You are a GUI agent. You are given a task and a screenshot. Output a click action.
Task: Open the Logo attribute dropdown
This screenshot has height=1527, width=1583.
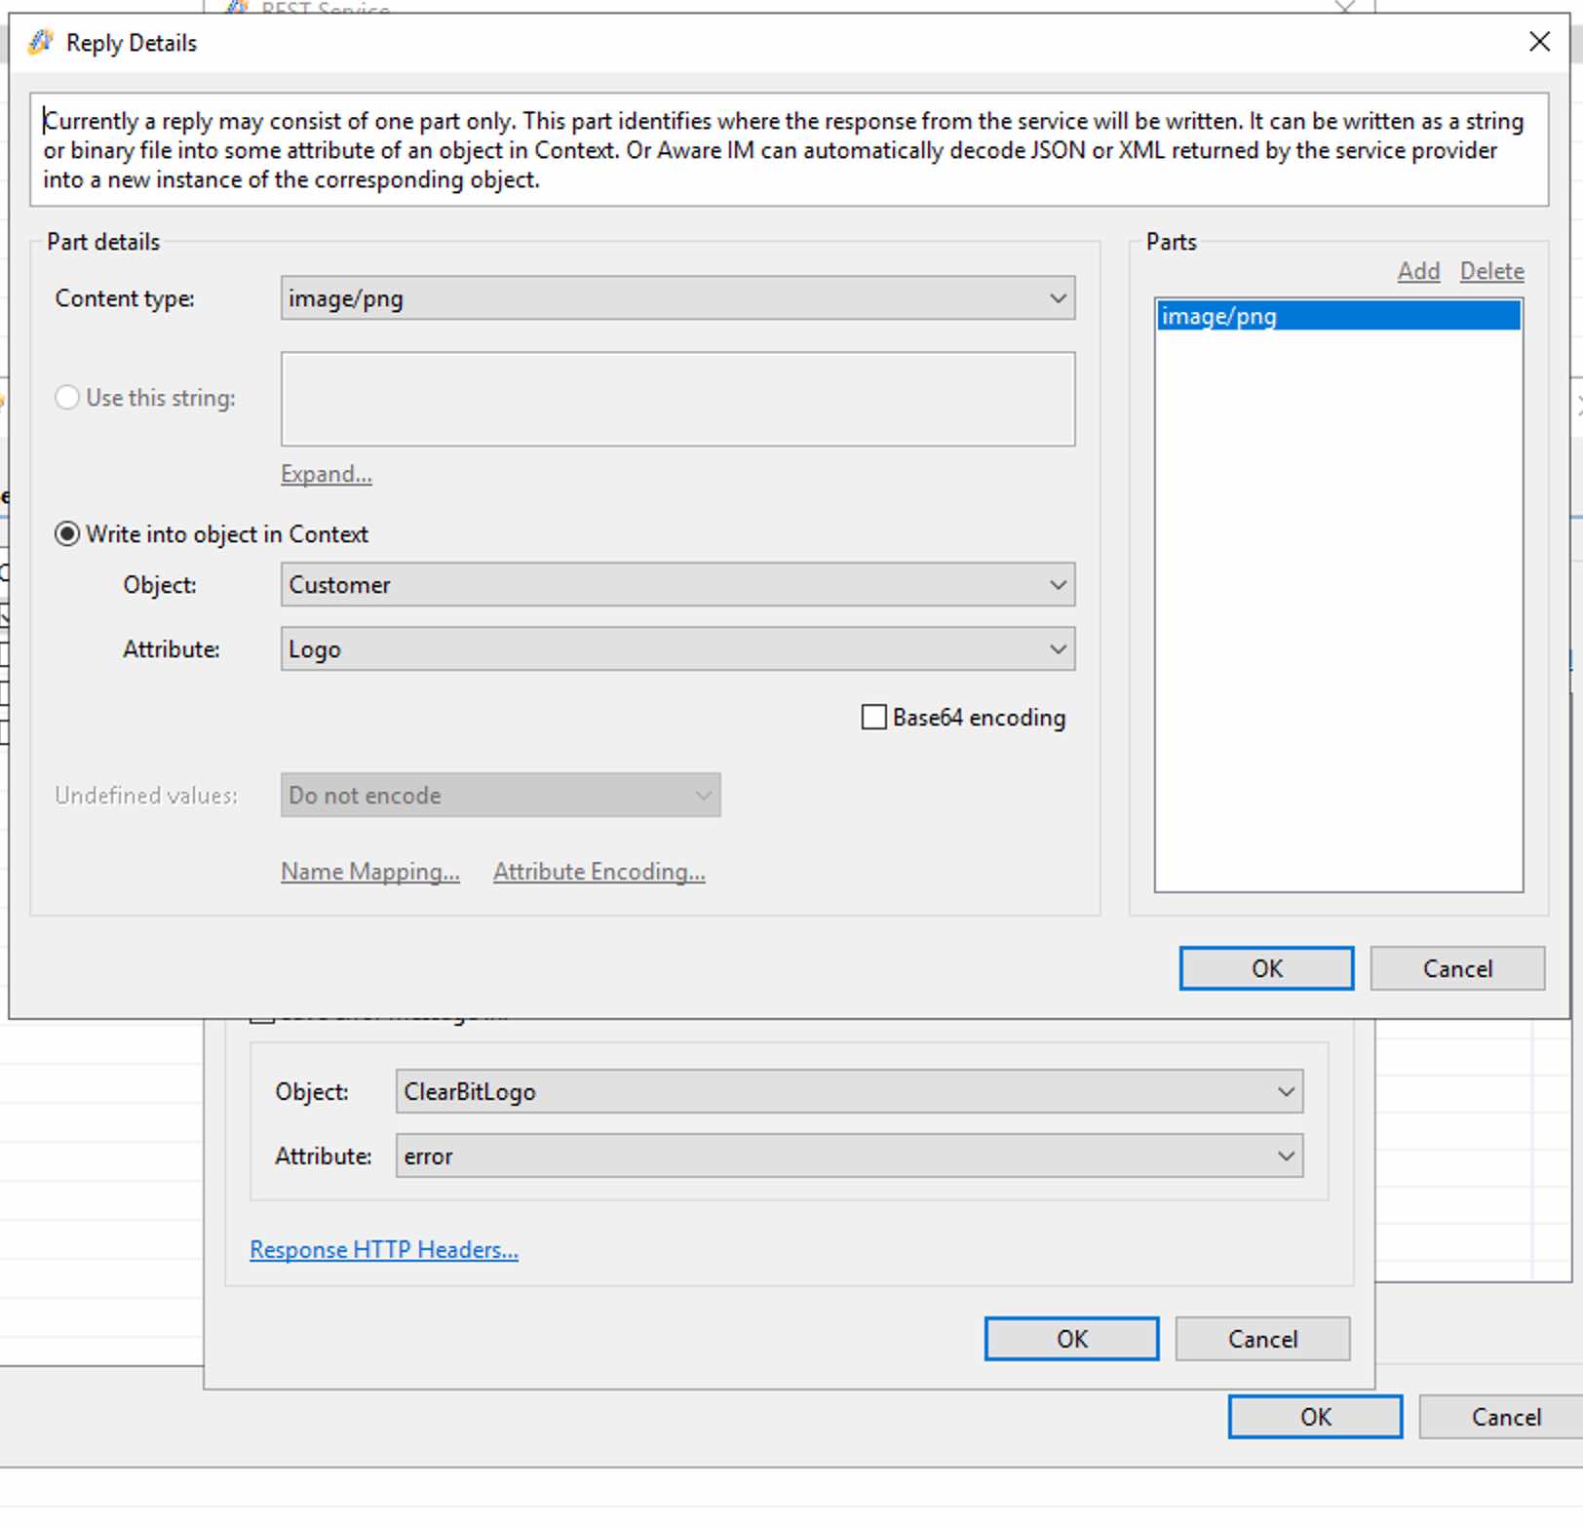(x=677, y=649)
